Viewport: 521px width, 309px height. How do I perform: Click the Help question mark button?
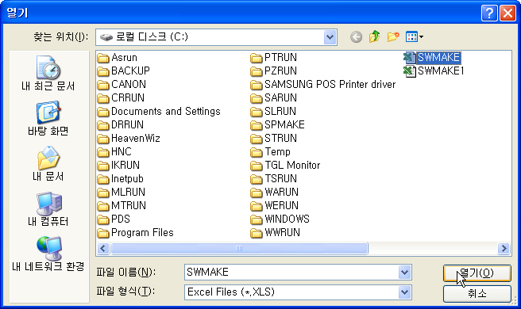pos(489,13)
